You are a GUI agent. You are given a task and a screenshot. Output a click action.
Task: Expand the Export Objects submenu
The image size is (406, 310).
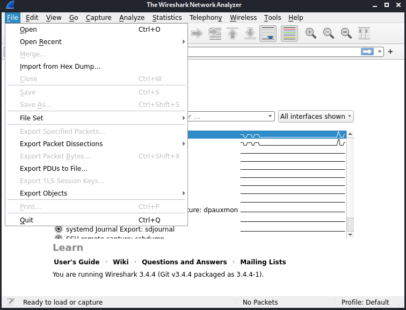pos(96,193)
